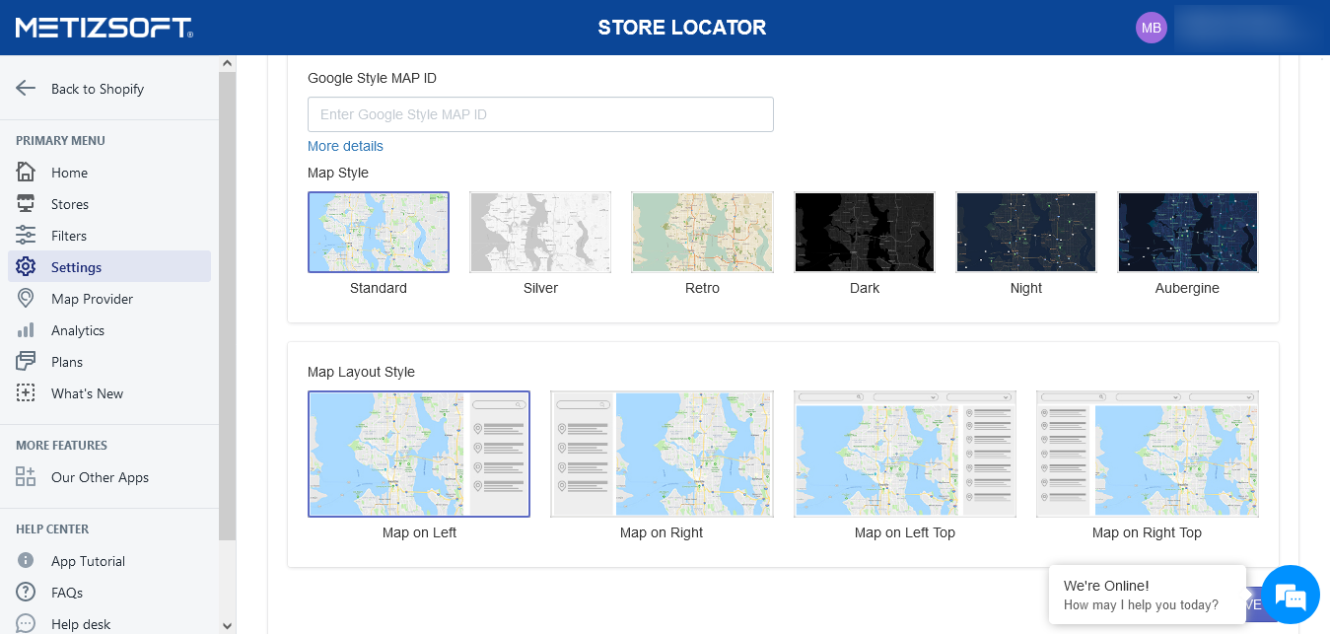Select the Silver map style
This screenshot has width=1330, height=634.
[540, 233]
